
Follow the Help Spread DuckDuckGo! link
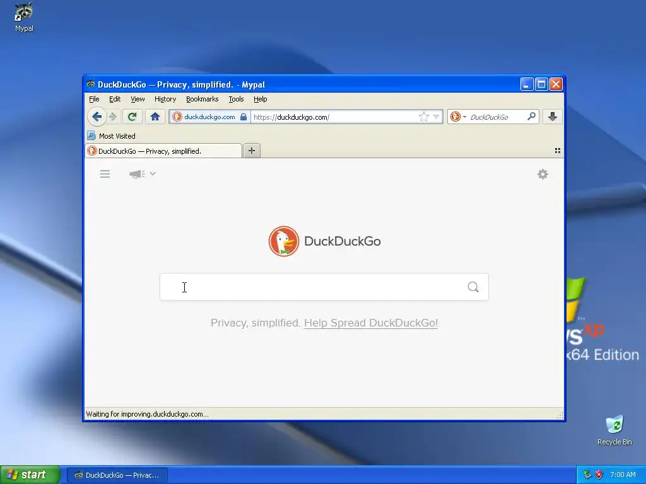pyautogui.click(x=371, y=323)
